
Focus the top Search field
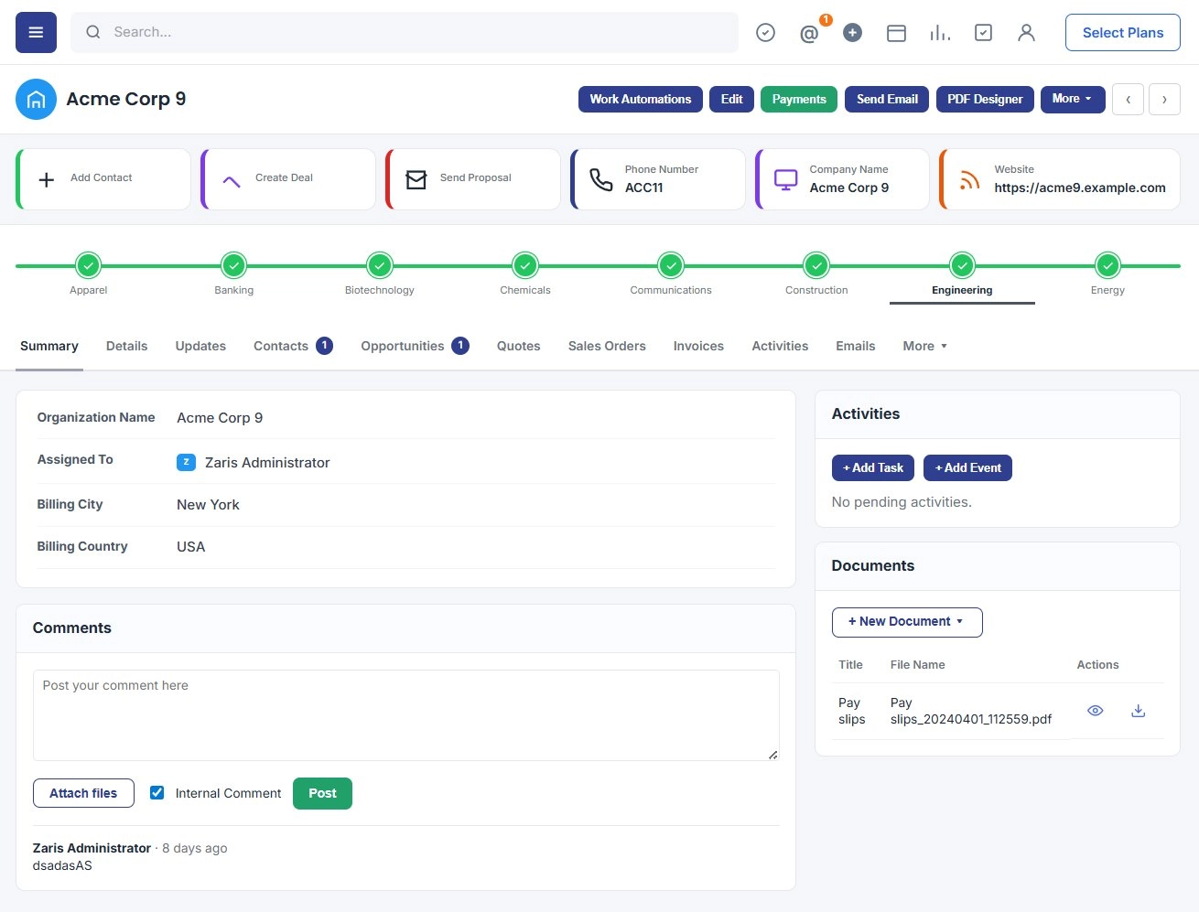[405, 32]
